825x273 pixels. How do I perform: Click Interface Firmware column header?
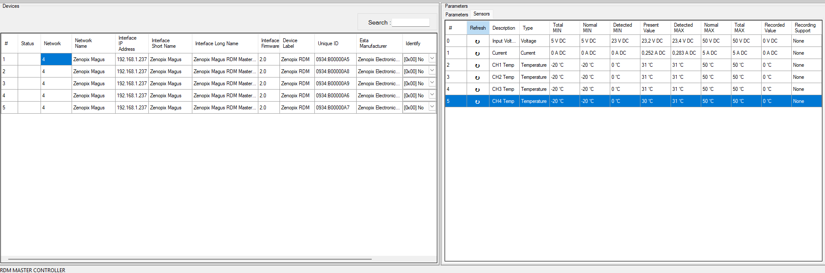tap(269, 43)
